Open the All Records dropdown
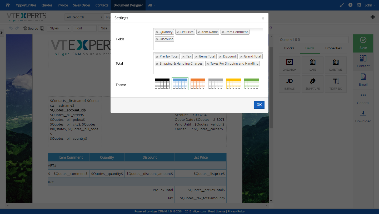379x214 pixels. click(x=84, y=17)
